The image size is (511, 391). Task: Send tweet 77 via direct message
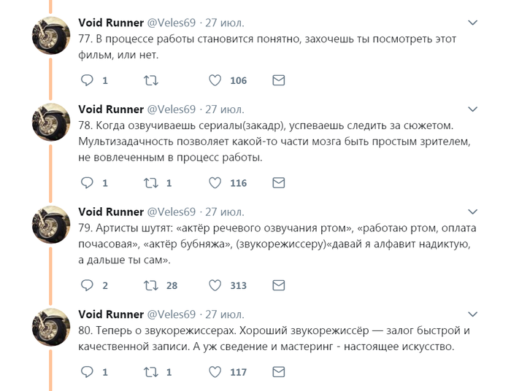[x=278, y=80]
